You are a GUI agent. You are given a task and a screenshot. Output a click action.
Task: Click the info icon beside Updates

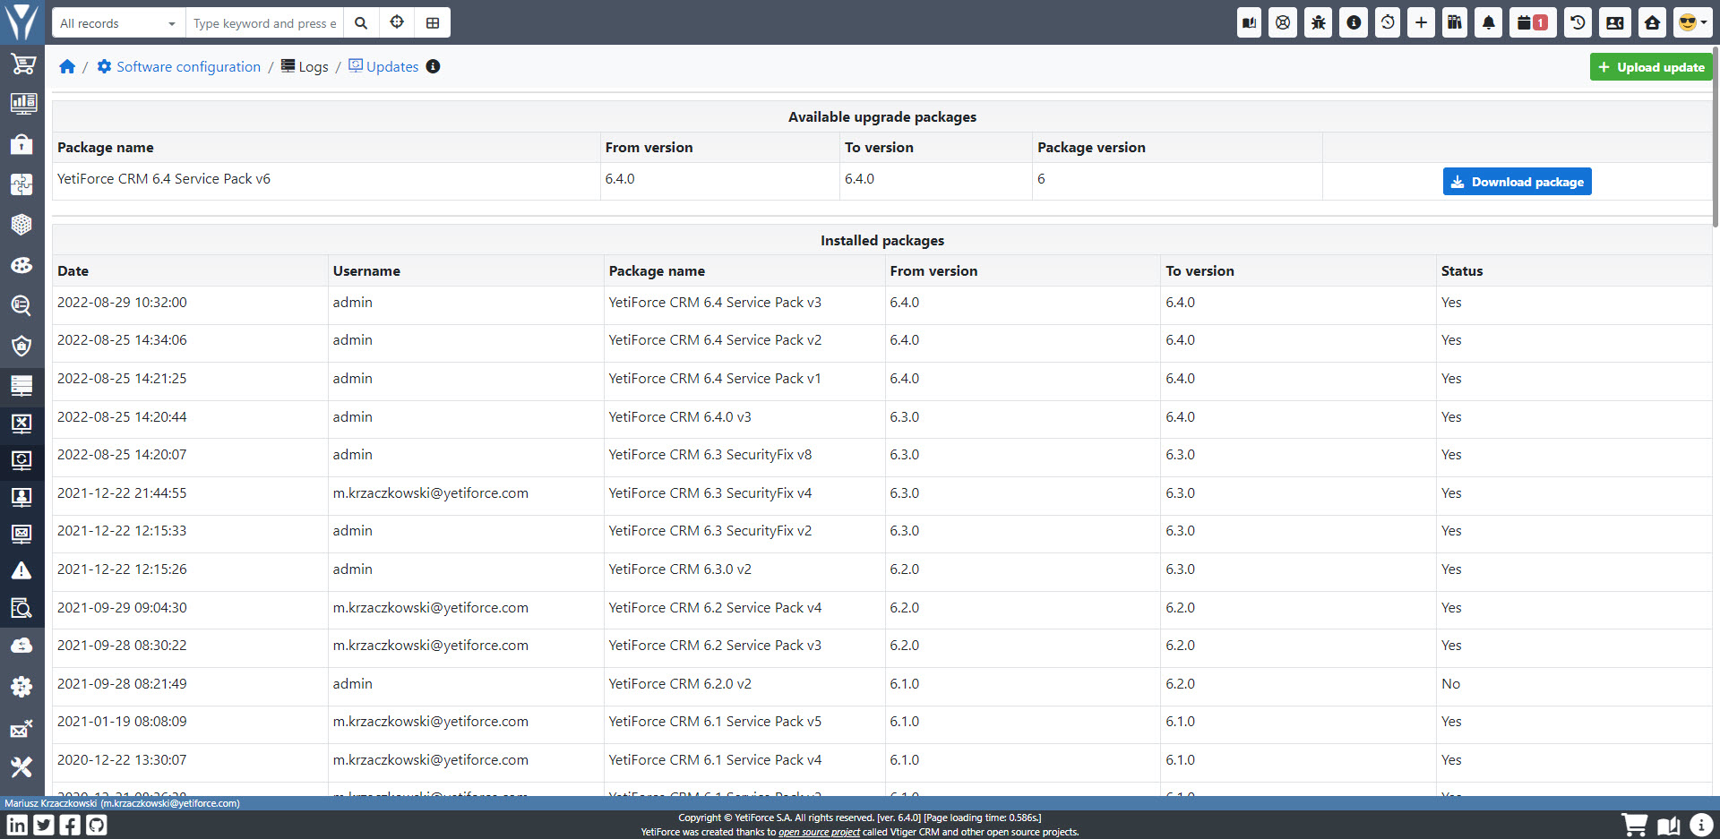click(x=433, y=66)
